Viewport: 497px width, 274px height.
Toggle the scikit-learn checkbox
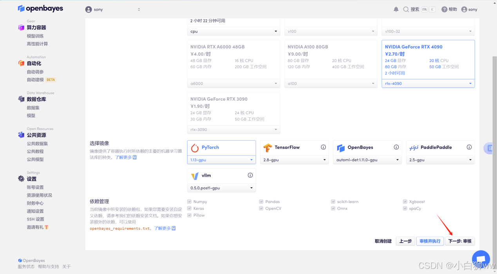click(x=333, y=202)
